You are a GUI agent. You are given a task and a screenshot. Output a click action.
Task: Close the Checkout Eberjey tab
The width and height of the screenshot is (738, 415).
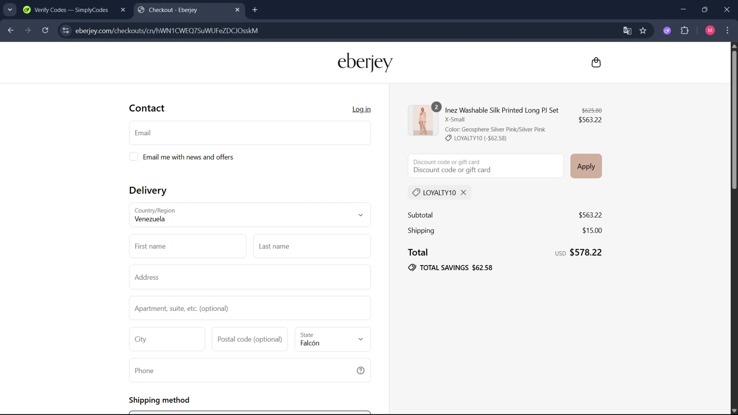click(x=238, y=10)
